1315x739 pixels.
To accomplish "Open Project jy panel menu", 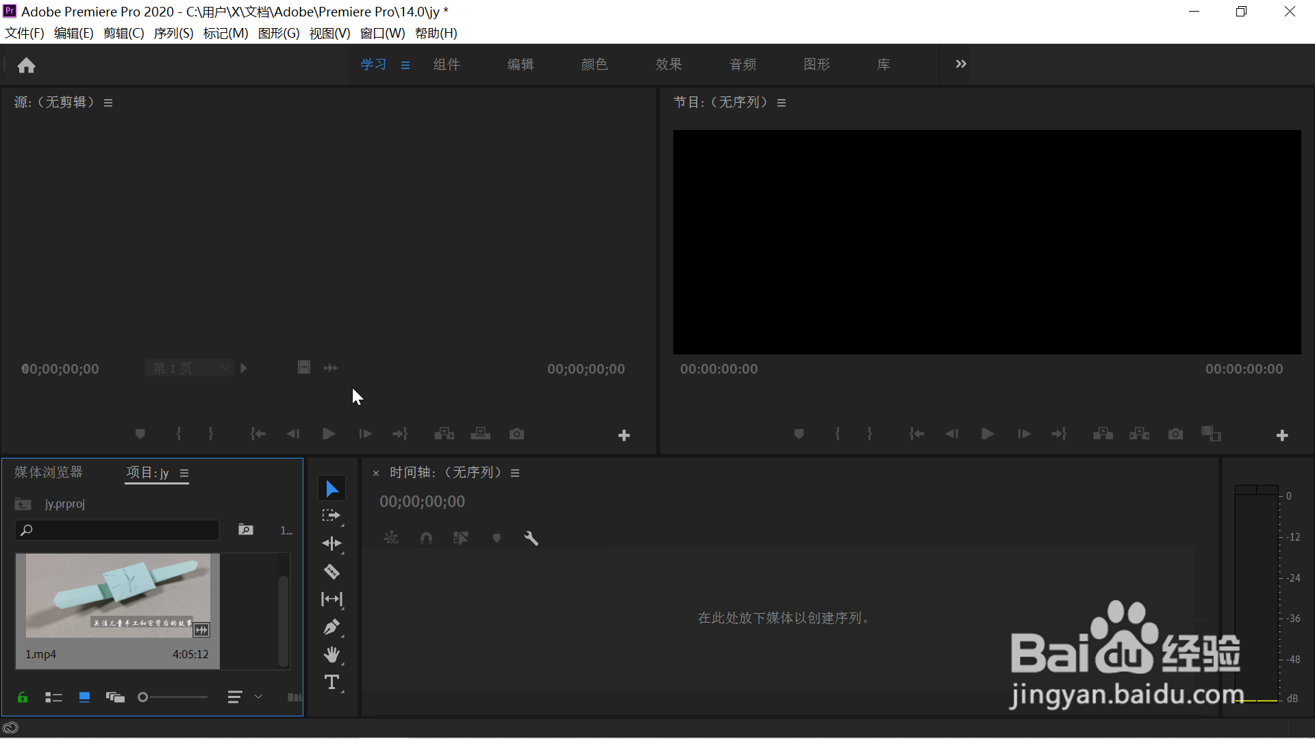I will click(184, 473).
